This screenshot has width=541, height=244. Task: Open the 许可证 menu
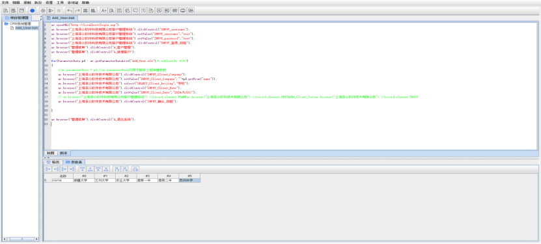(x=73, y=3)
